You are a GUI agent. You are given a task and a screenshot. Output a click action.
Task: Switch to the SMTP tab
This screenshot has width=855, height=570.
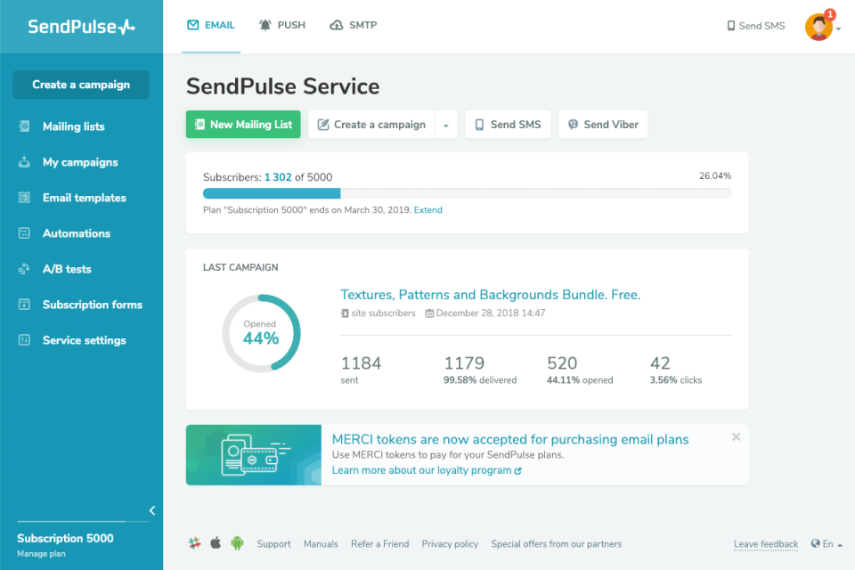(353, 25)
